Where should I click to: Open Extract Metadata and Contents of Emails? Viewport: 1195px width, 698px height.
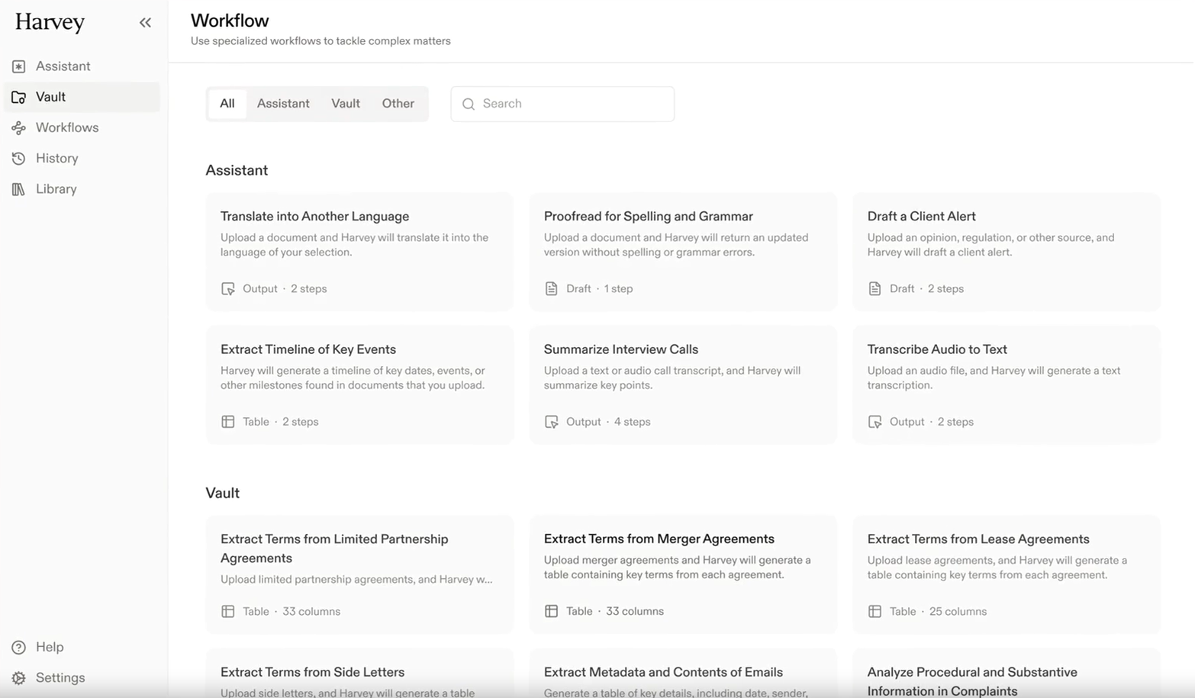[x=683, y=674]
